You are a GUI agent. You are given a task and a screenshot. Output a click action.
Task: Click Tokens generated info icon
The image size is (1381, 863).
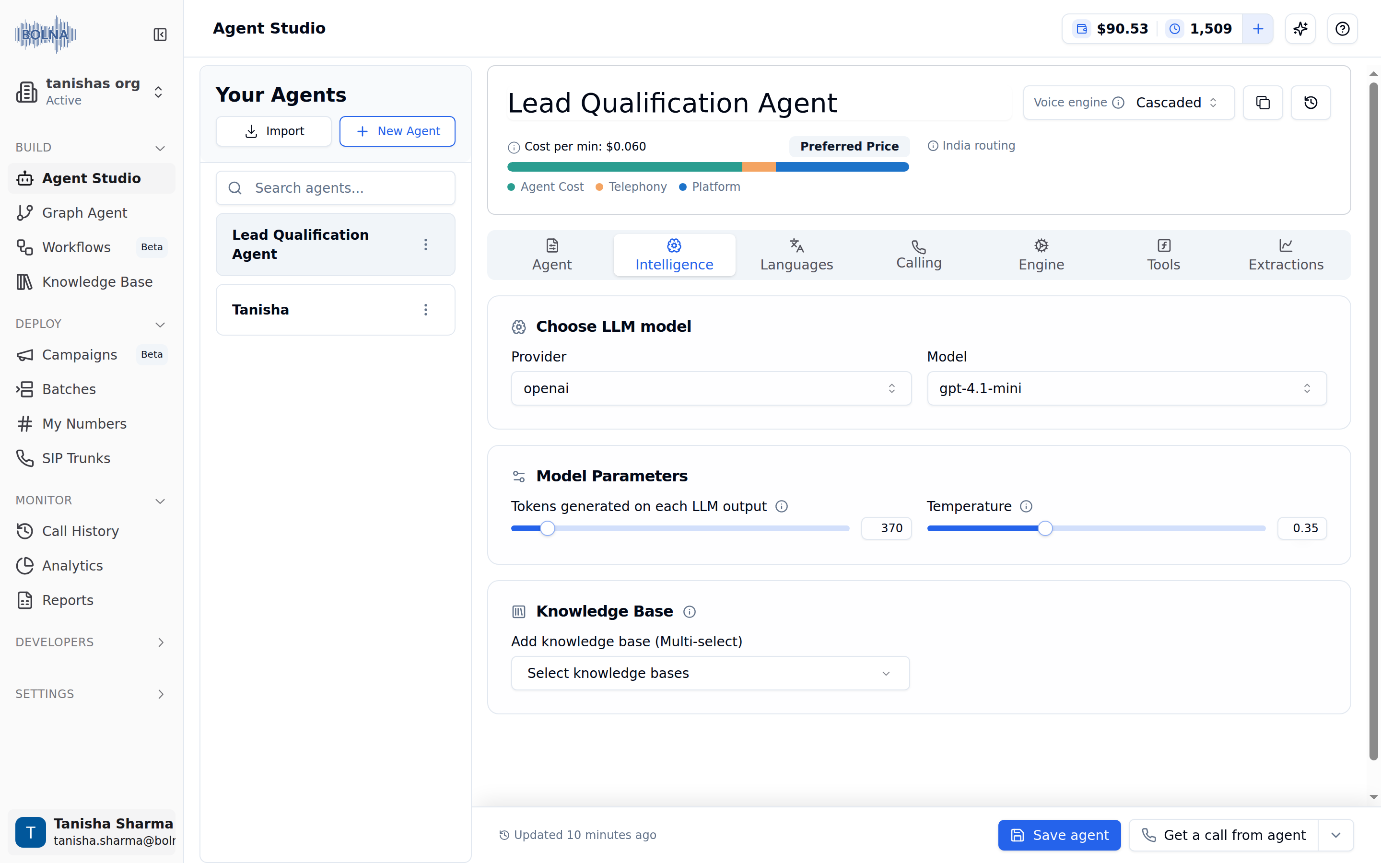(x=782, y=506)
